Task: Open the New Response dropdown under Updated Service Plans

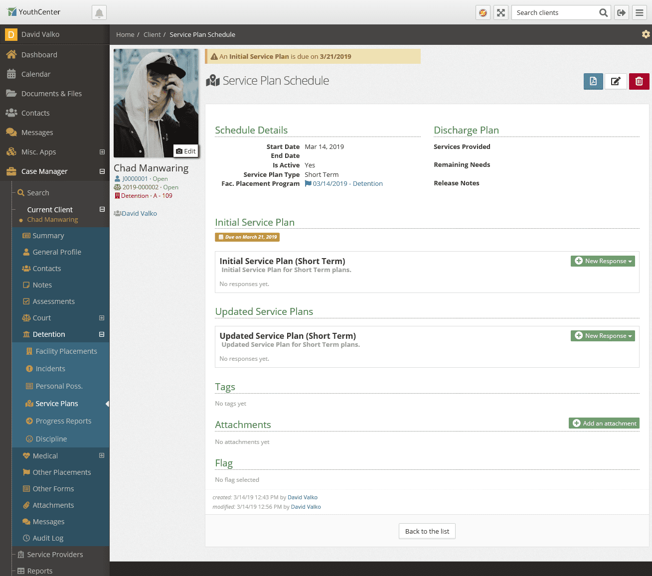Action: 603,335
